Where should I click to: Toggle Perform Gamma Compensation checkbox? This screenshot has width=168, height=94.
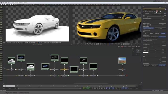click(144, 39)
